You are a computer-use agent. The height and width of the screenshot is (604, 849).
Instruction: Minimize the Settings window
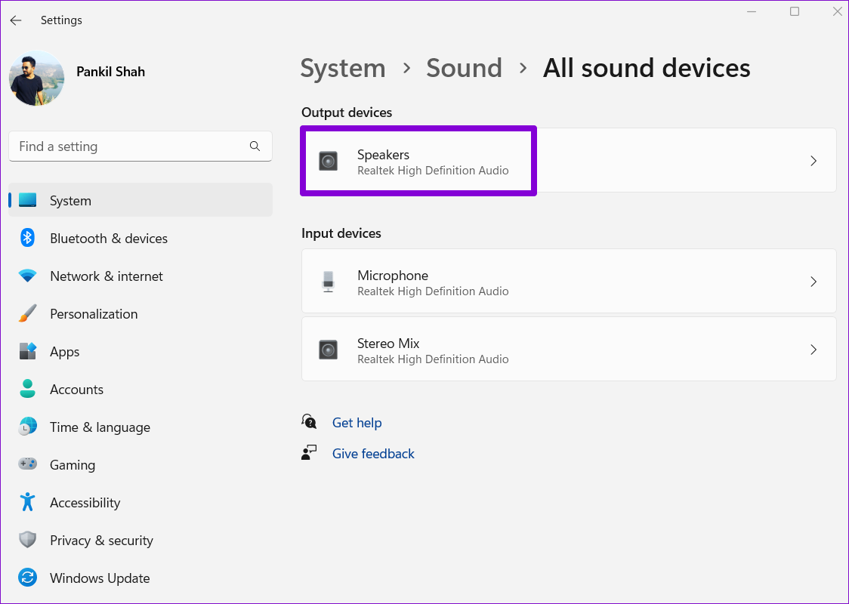tap(752, 11)
